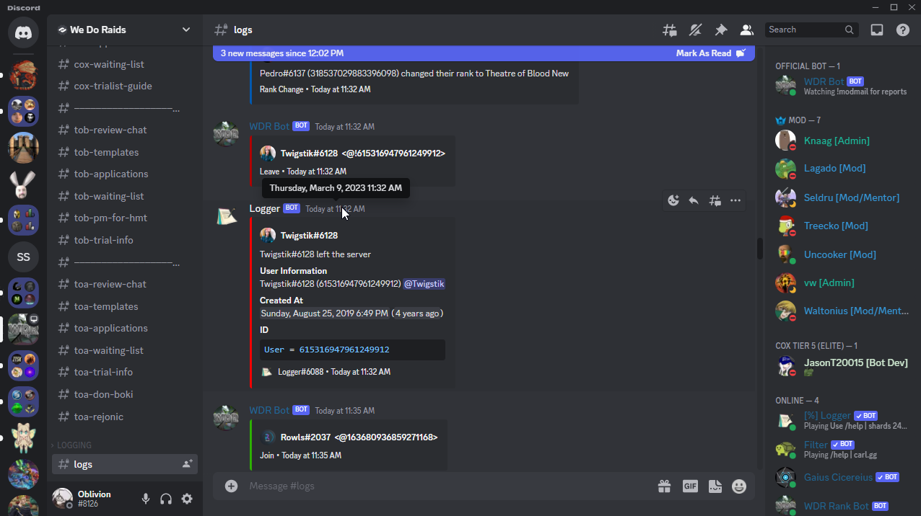Open SS server in sidebar
Image resolution: width=921 pixels, height=516 pixels.
tap(23, 257)
